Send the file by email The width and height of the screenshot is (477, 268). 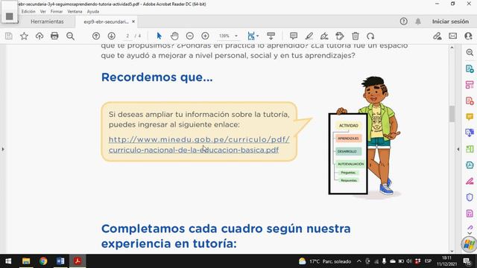click(x=453, y=36)
